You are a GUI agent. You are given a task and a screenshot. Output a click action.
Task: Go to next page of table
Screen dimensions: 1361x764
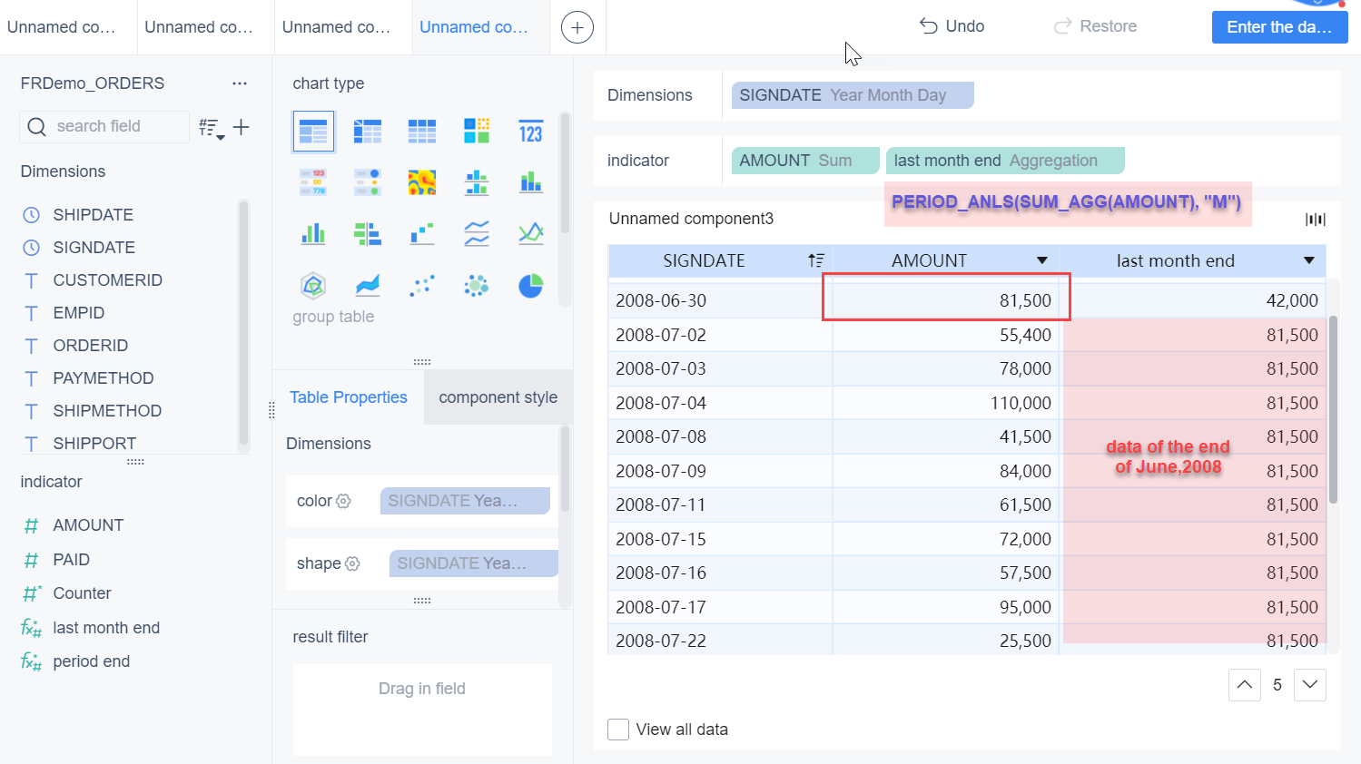1309,685
